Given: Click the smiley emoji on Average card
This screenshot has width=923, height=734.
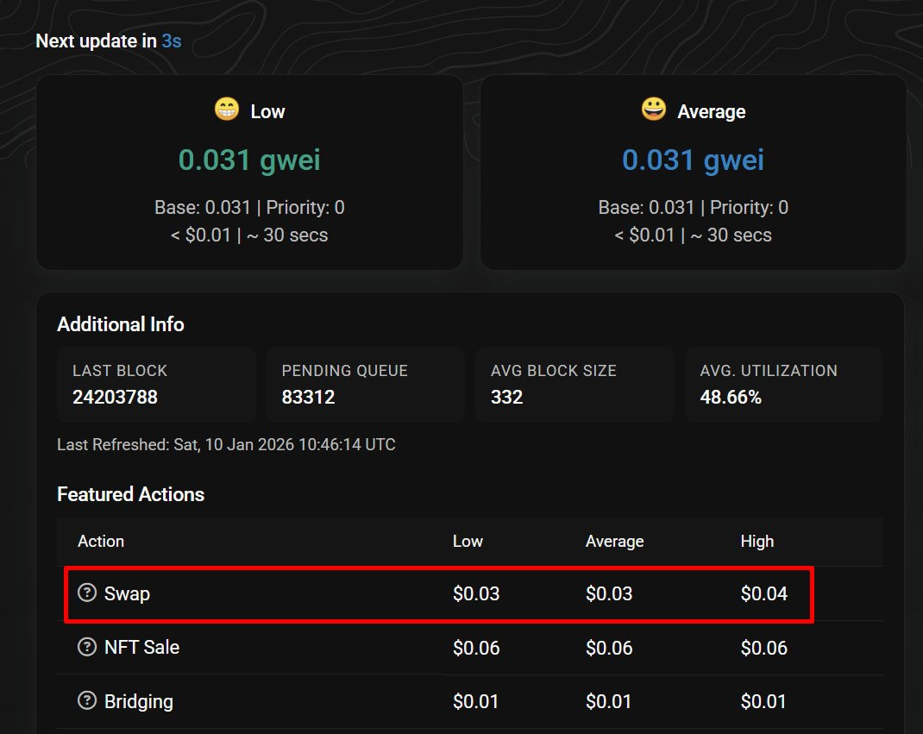Looking at the screenshot, I should tap(654, 110).
